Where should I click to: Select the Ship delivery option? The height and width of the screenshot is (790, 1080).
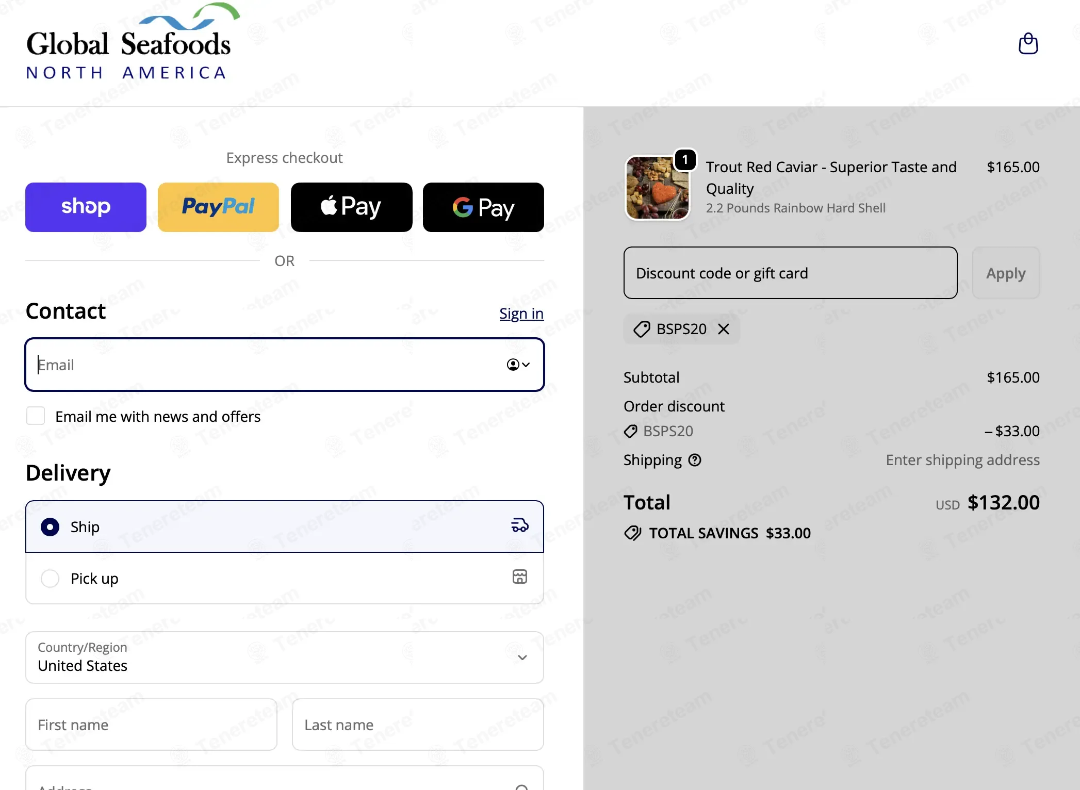coord(285,526)
